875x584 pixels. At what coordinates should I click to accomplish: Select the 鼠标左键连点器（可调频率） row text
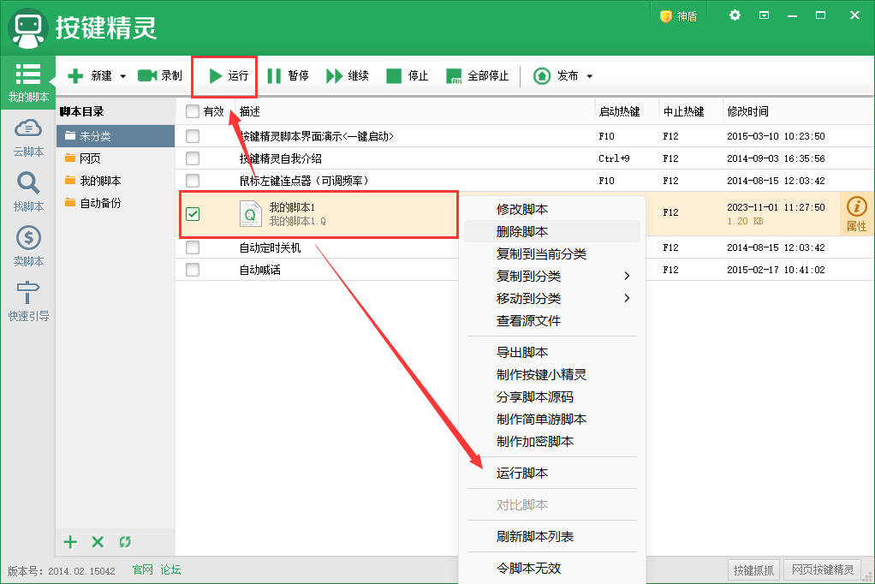304,181
